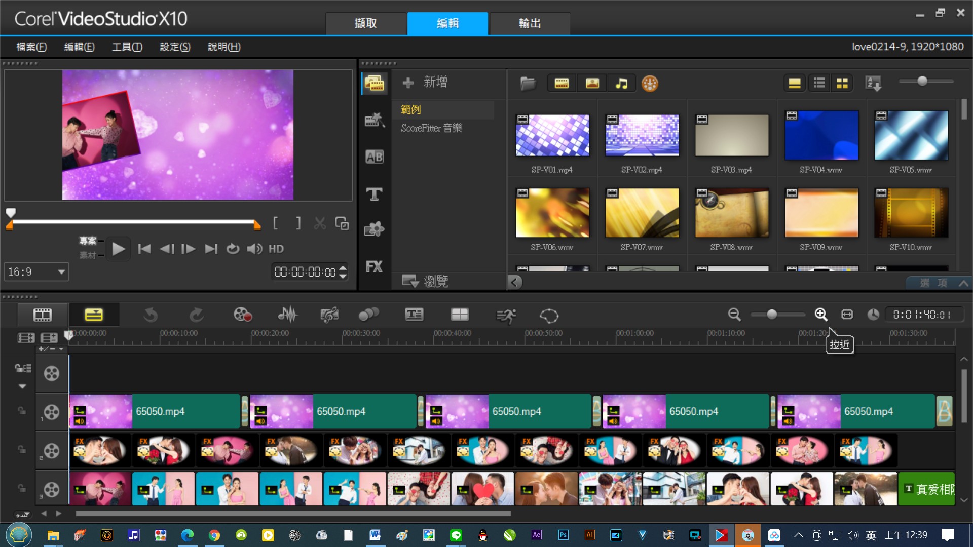
Task: Open the system volume control
Action: click(254, 249)
